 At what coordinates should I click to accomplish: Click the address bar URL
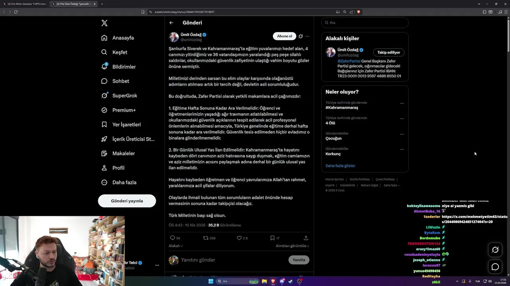coord(185,12)
